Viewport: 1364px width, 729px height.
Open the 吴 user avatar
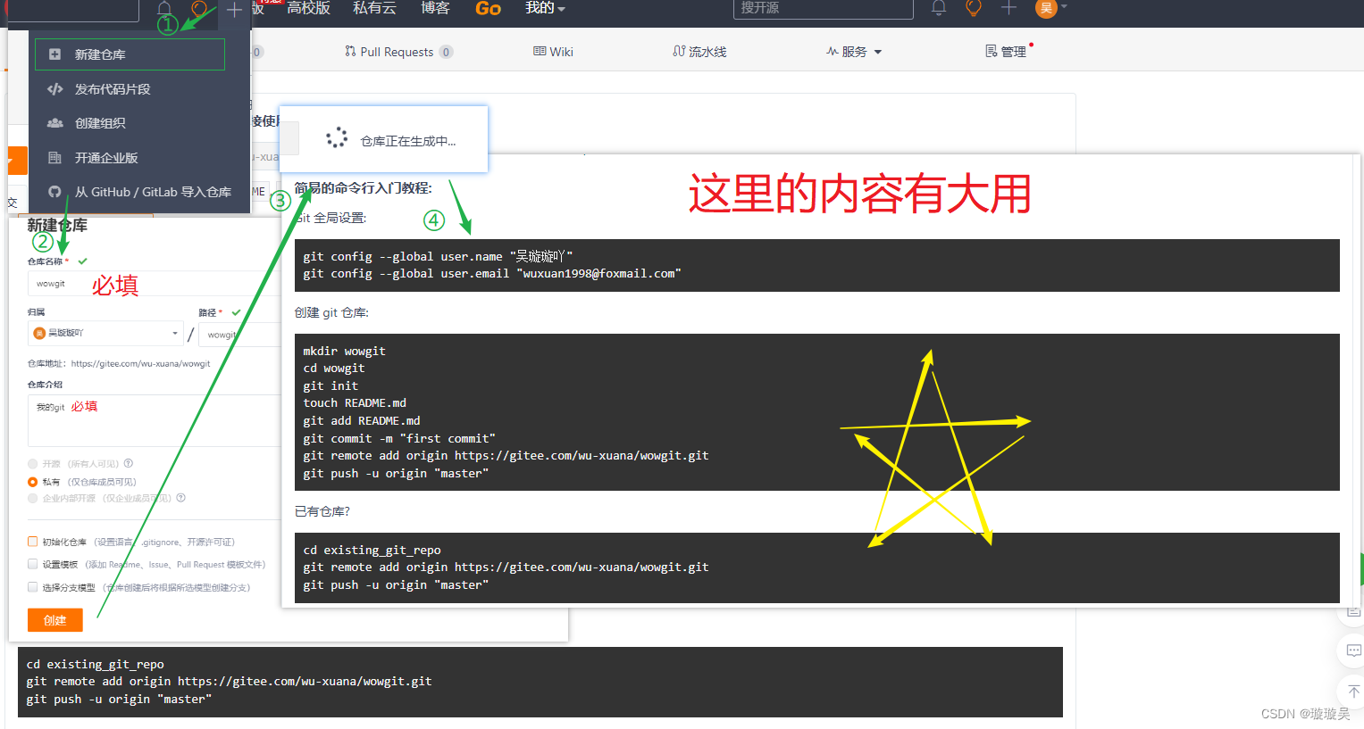coord(1046,8)
